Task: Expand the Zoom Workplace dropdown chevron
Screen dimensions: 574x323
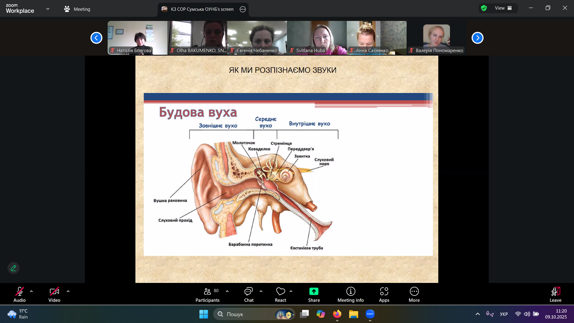Action: click(x=48, y=9)
